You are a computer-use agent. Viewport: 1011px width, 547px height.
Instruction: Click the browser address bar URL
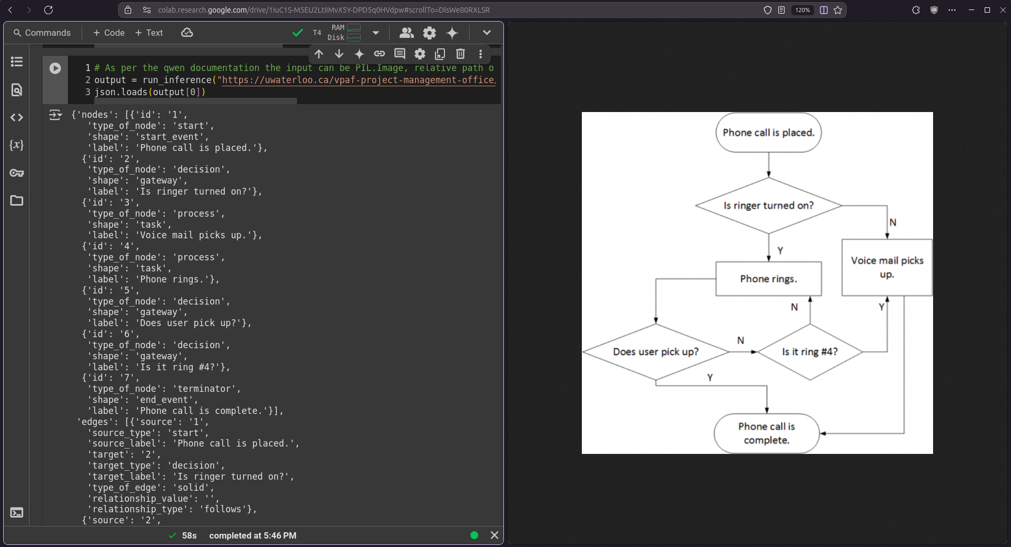click(x=324, y=10)
